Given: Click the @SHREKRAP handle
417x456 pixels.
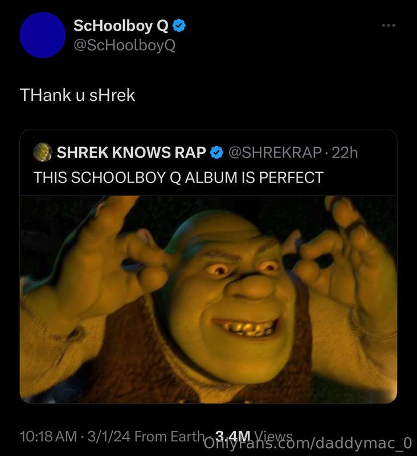Looking at the screenshot, I should [x=275, y=153].
